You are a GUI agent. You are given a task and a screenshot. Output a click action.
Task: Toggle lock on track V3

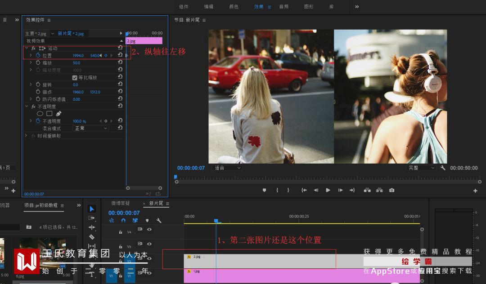[121, 246]
